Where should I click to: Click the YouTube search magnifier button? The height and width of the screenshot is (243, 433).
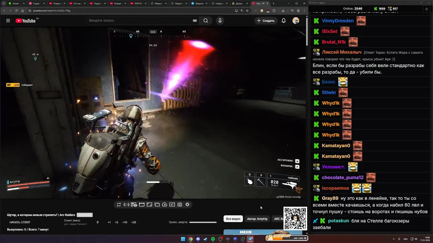[206, 21]
